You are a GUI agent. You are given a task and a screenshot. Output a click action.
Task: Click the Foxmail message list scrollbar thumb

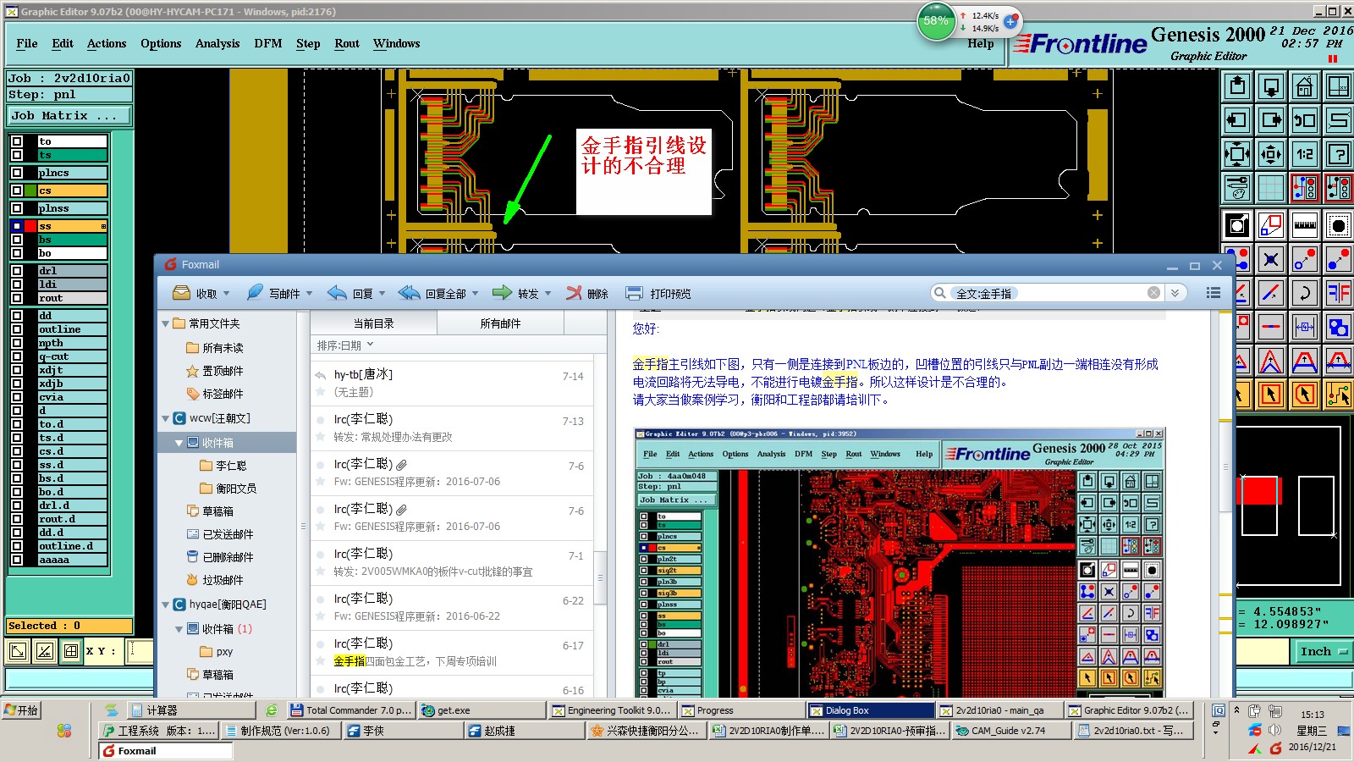tap(601, 577)
